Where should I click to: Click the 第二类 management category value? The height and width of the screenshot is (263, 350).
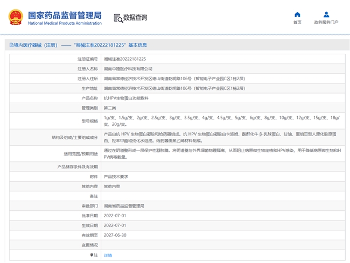[110, 108]
